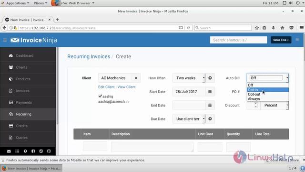Open the Products sidebar item
The height and width of the screenshot is (172, 305).
pyautogui.click(x=28, y=79)
